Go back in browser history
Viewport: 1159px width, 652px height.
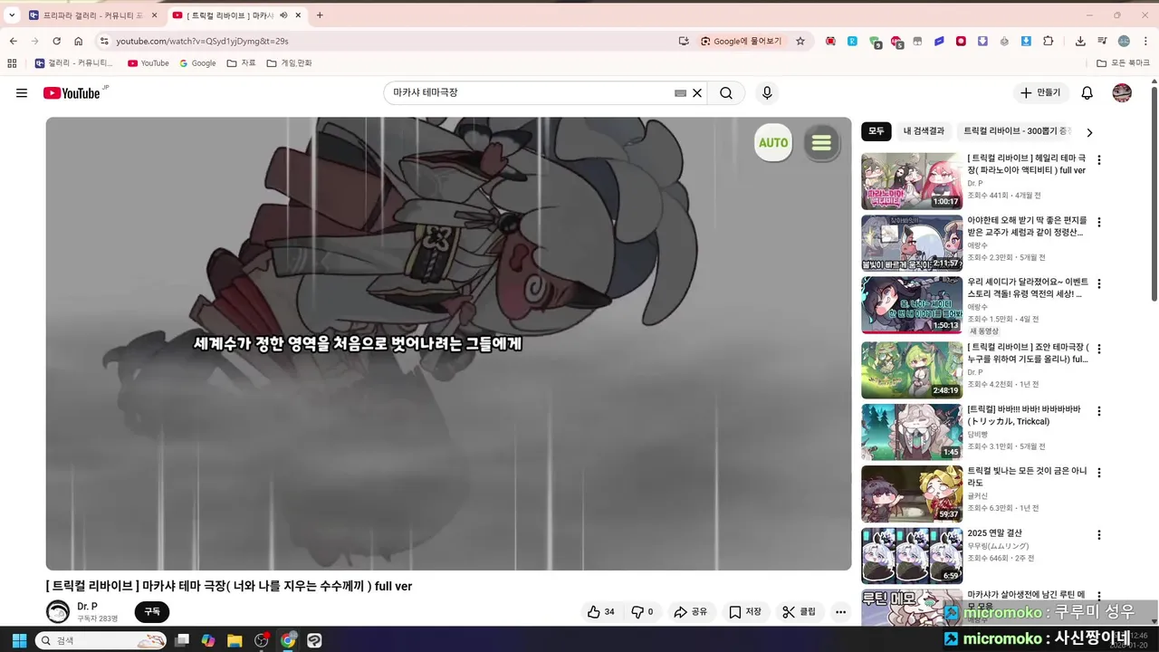pyautogui.click(x=14, y=41)
